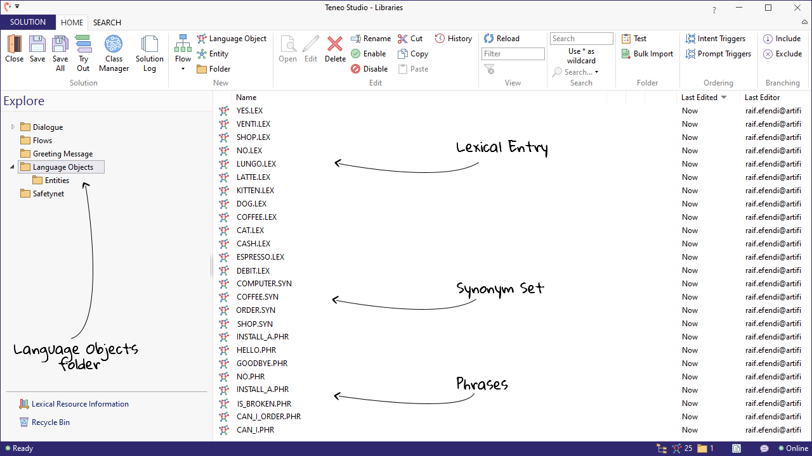Click Enable in the Edit group
Screen dimensions: 812x456
click(x=368, y=54)
